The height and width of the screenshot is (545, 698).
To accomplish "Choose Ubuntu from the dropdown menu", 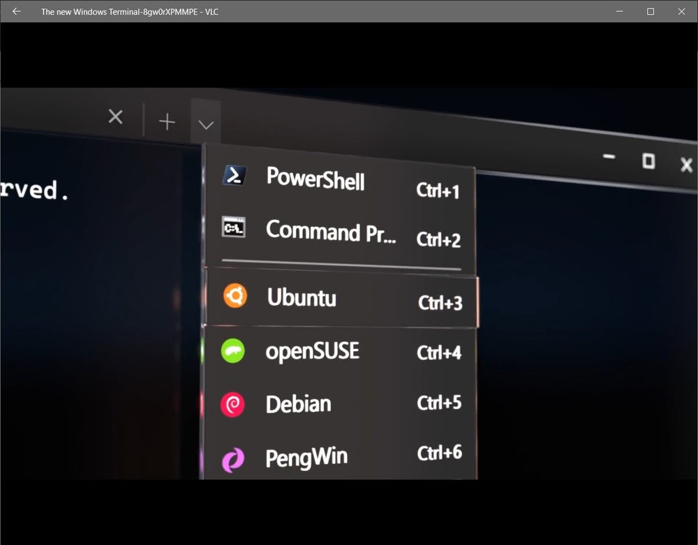I will [x=302, y=299].
